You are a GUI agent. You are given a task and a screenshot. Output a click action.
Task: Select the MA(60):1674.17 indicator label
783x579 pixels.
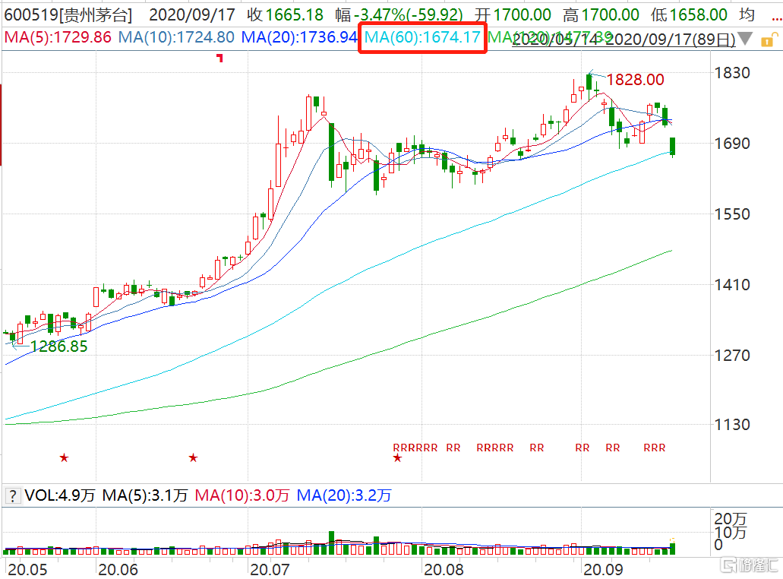(422, 37)
